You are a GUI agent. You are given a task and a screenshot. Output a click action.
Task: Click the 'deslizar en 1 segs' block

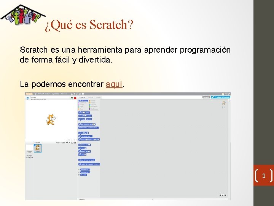pos(89,140)
